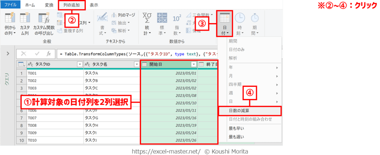Open タスクID column filter dropdown
Viewport: 380px width, 155px height.
coord(79,64)
